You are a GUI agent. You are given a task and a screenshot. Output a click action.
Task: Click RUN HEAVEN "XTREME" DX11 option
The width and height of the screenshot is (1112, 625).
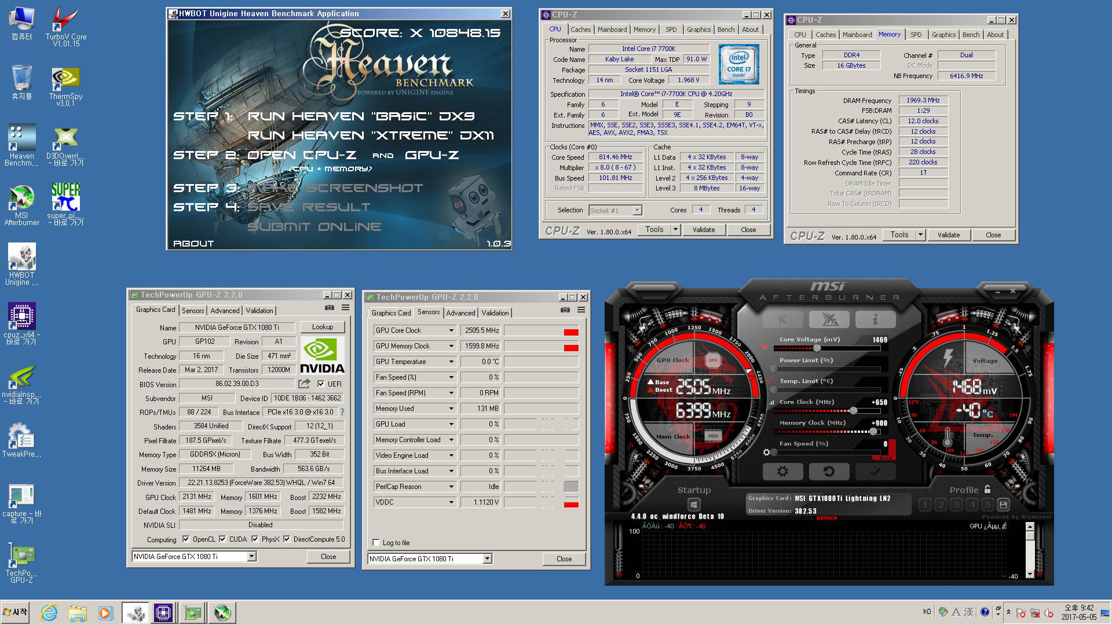[371, 135]
